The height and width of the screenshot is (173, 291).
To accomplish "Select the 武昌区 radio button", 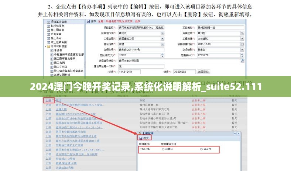I will [163, 149].
